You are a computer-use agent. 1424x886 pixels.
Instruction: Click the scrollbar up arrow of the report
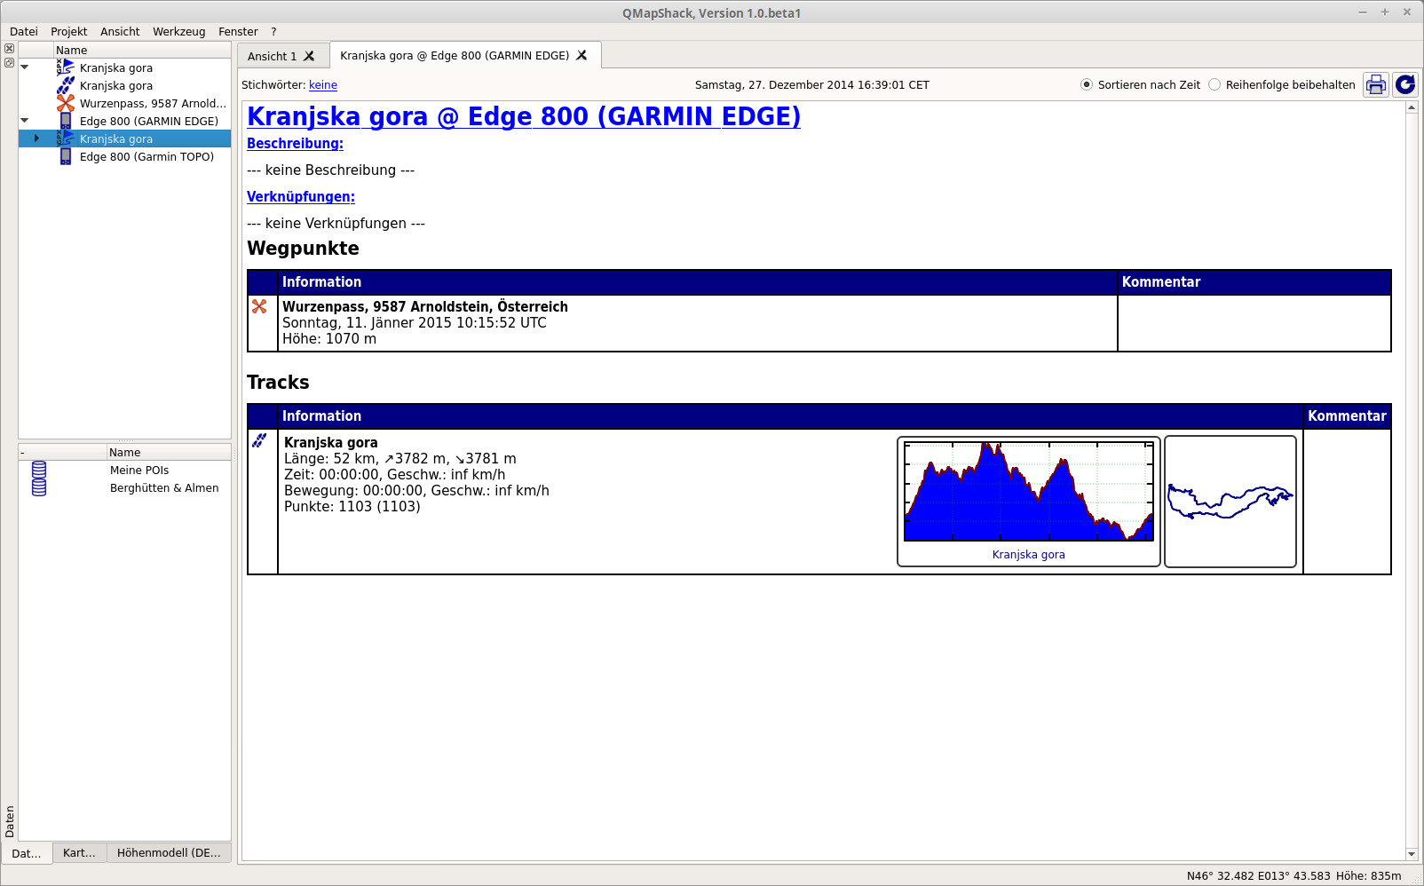click(1412, 107)
